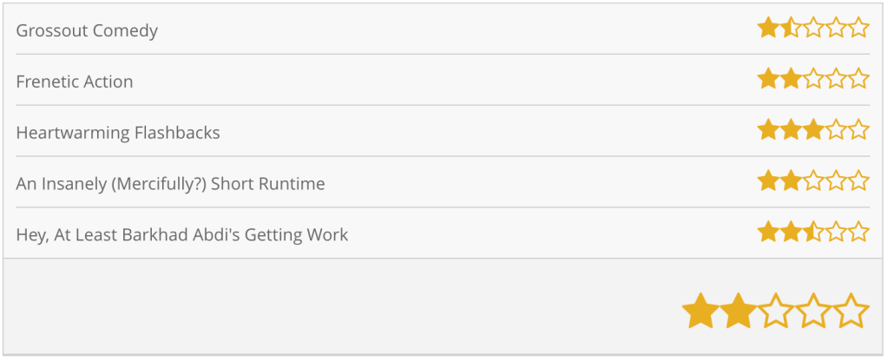Viewport: 887px width, 361px height.
Task: Click second star in Frenetic Action rating
Action: click(791, 80)
